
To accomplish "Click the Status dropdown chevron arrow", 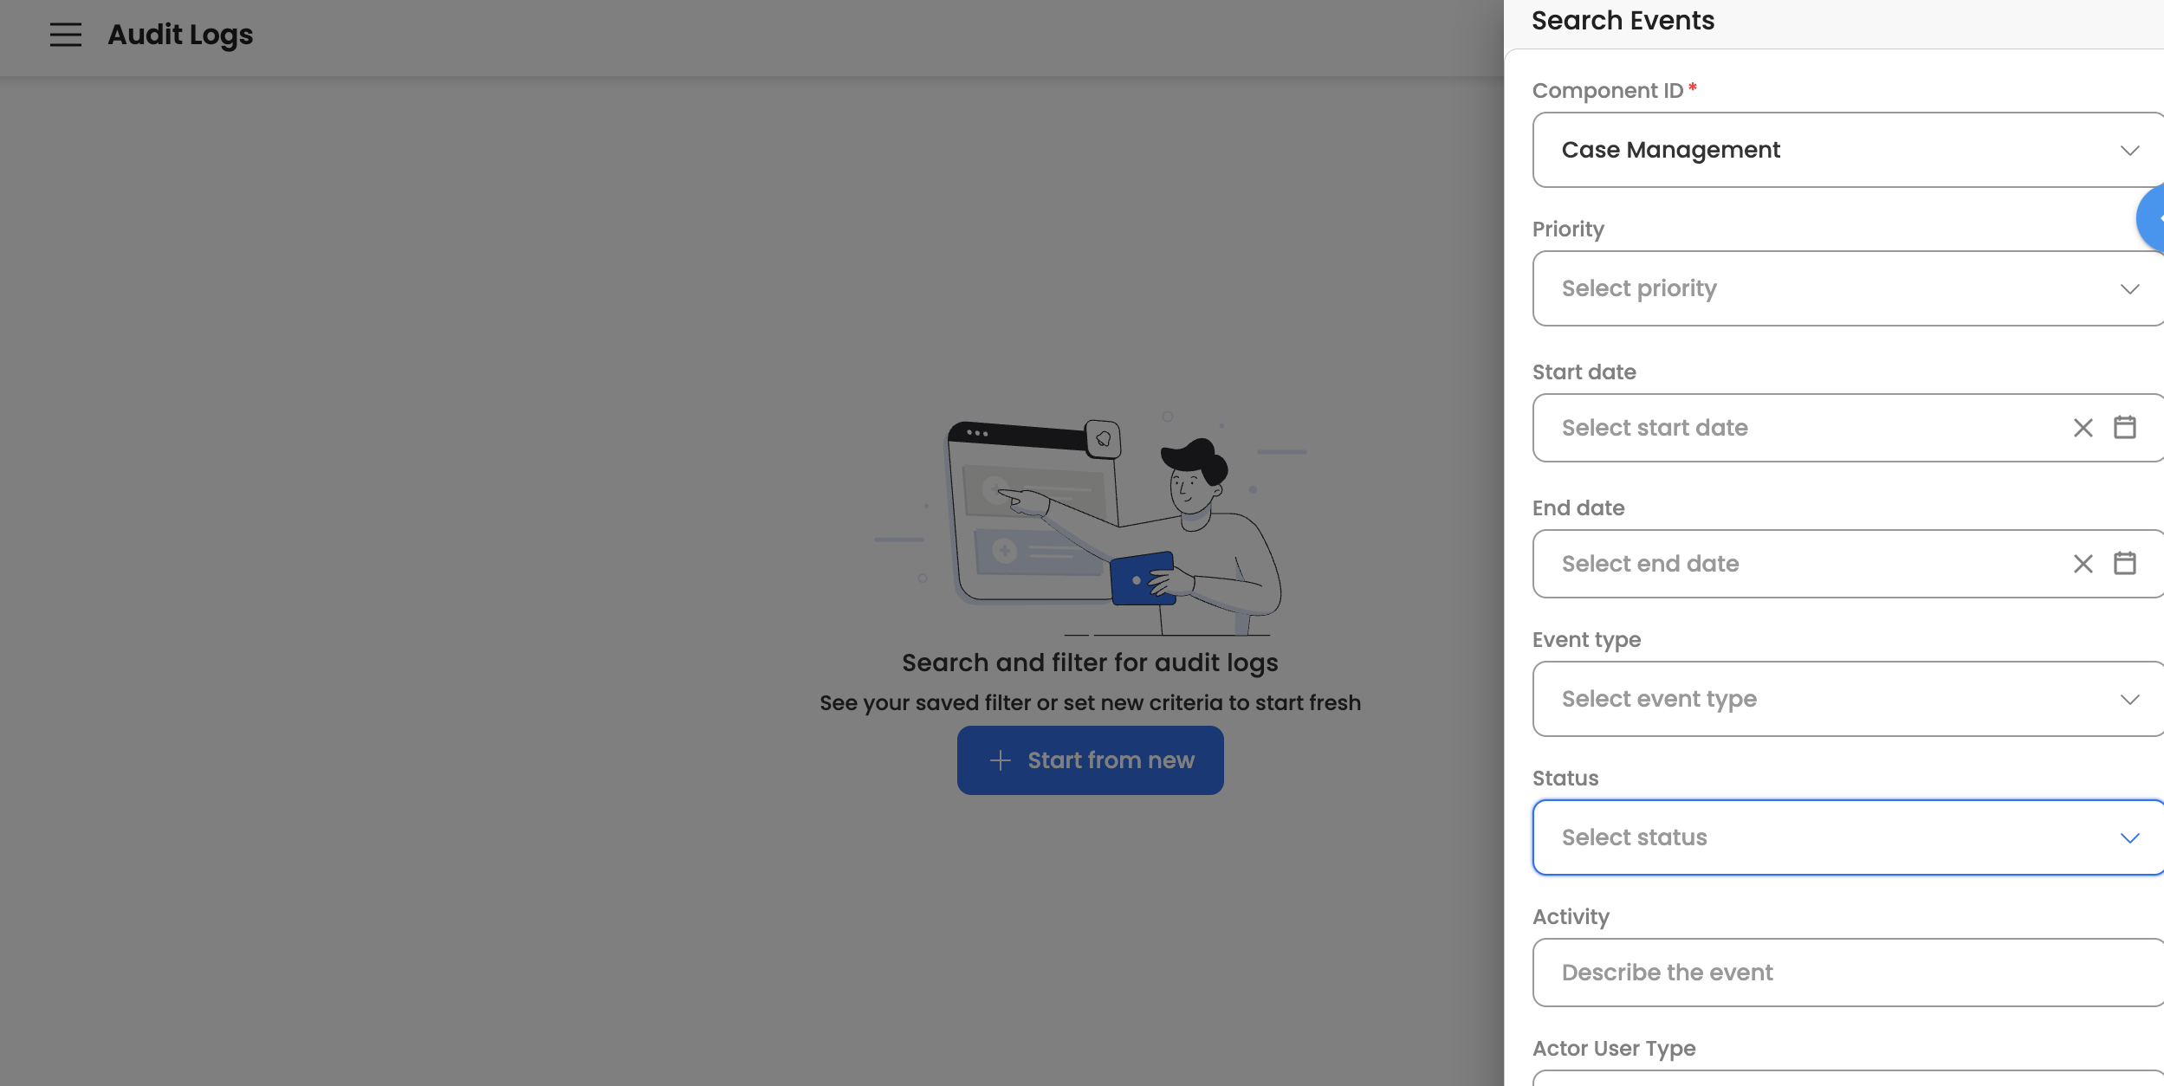I will 2129,838.
